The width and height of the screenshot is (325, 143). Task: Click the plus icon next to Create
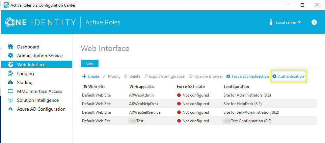84,76
